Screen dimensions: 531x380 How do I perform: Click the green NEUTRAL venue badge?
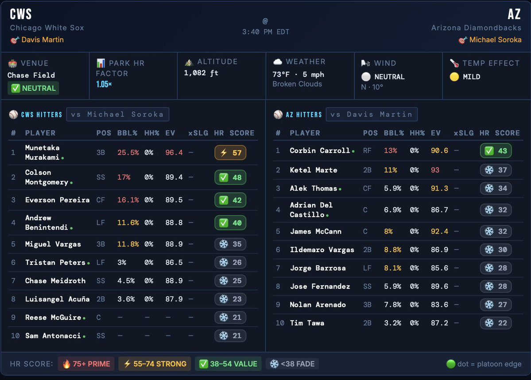click(34, 88)
